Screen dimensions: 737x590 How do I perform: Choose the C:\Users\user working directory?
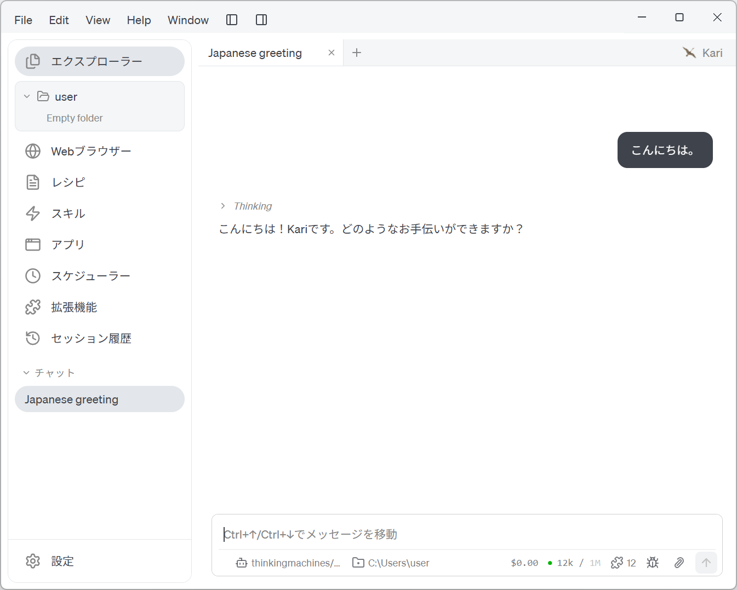(x=391, y=563)
